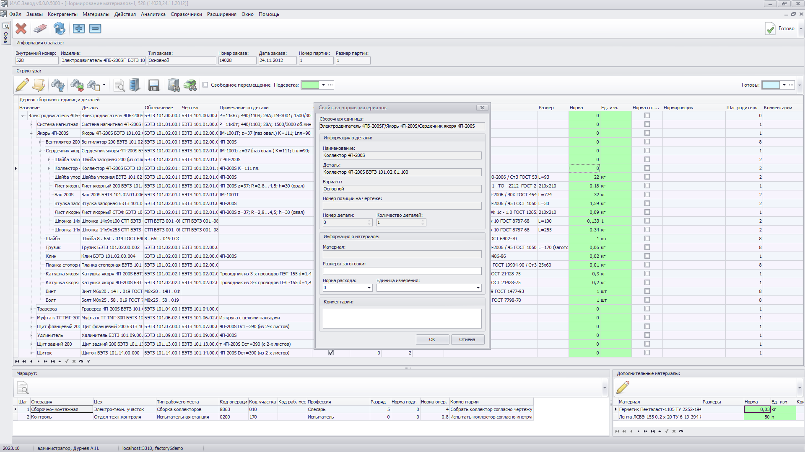The height and width of the screenshot is (452, 805).
Task: Click the pencil icon in Дополнительные материалы panel
Action: (623, 388)
